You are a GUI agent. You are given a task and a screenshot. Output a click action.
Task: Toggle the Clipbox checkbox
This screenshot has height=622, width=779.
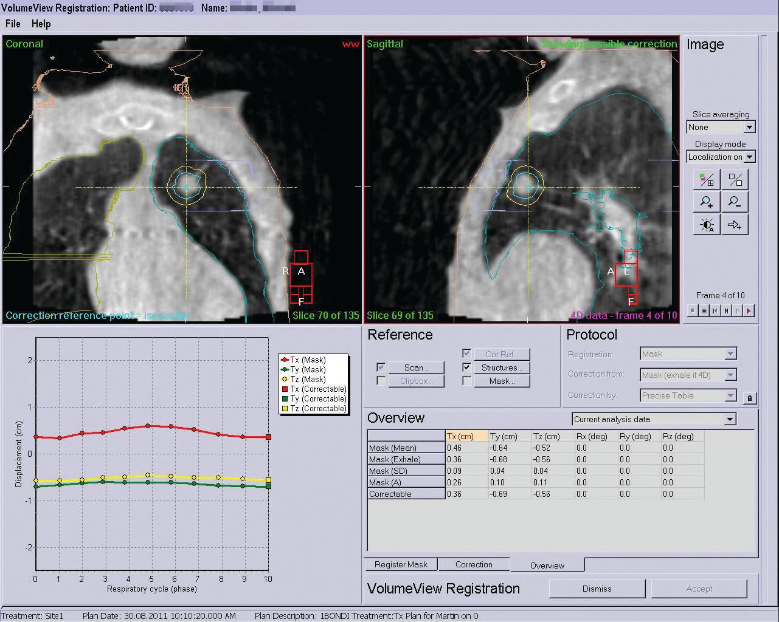click(381, 381)
